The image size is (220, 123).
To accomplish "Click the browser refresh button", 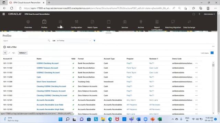I will click(12, 8).
